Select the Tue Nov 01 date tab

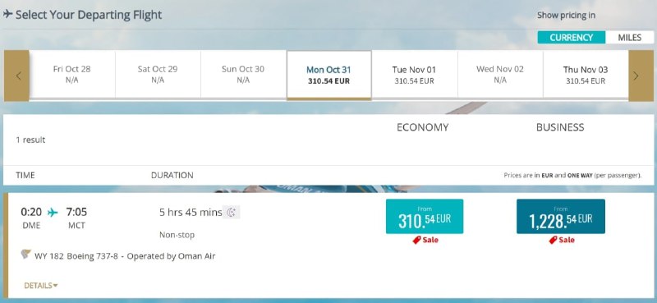pyautogui.click(x=415, y=75)
